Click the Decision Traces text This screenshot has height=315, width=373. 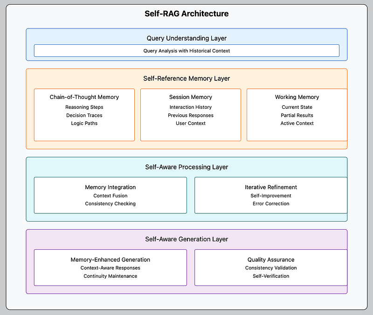84,115
